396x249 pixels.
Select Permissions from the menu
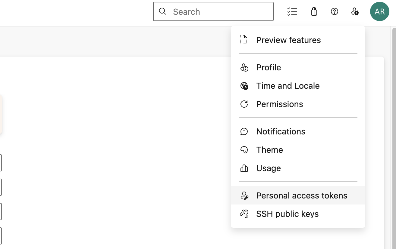point(279,104)
